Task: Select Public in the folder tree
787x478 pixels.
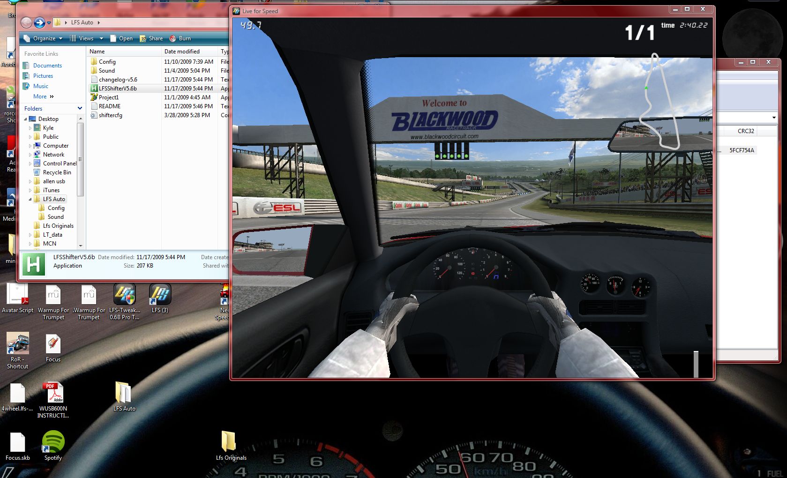Action: (x=51, y=137)
